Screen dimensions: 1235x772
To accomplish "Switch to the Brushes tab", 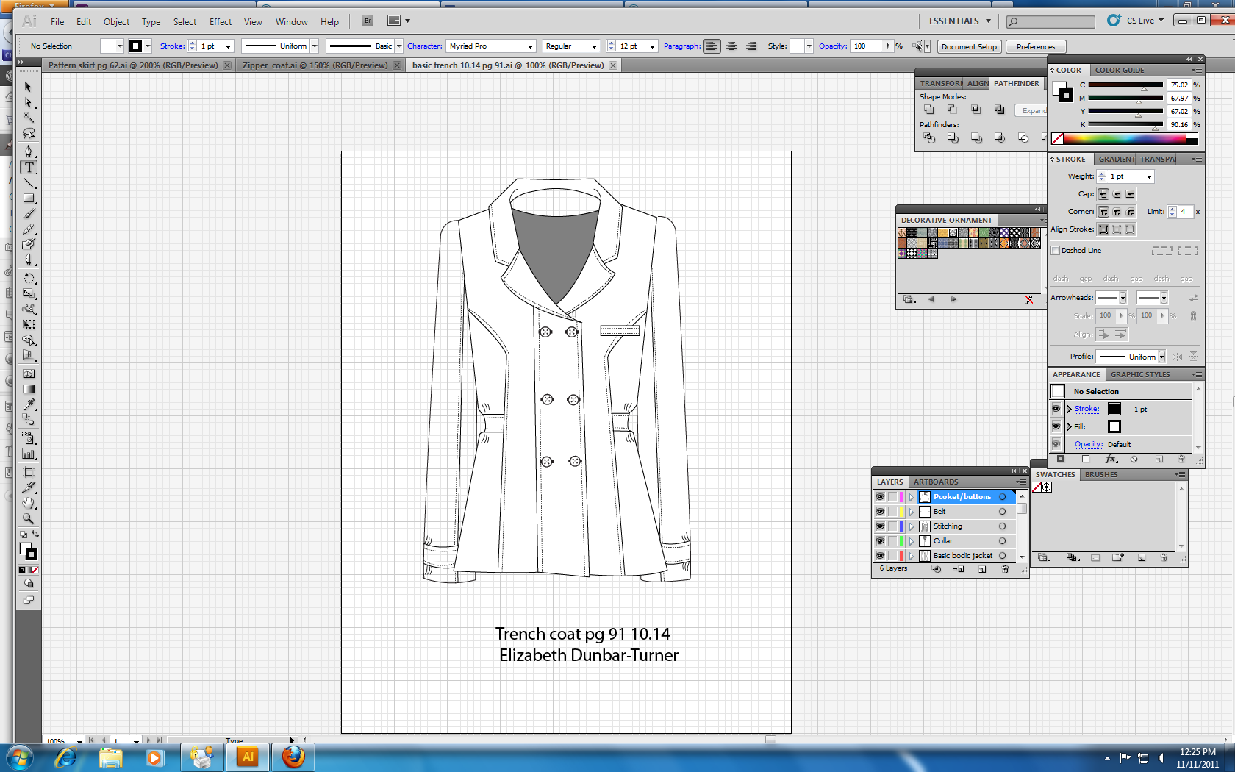I will point(1100,474).
